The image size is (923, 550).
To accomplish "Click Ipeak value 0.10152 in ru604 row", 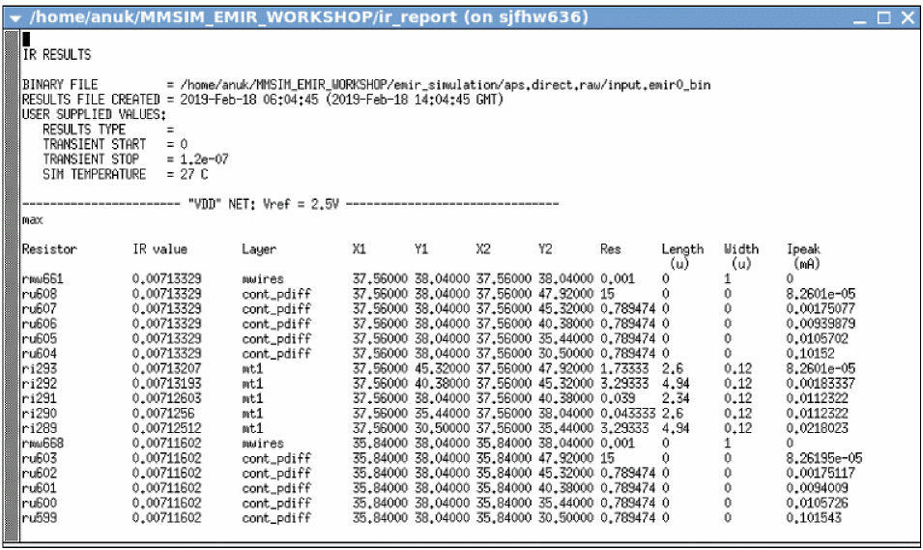I will (811, 354).
